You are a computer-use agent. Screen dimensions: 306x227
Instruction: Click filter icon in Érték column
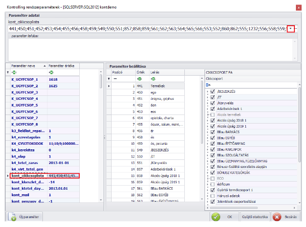[139, 79]
